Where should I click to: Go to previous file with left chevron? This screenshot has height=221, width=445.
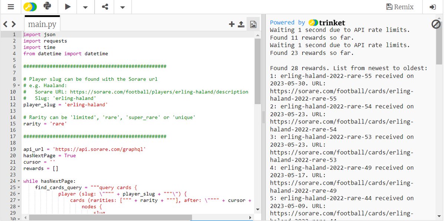click(6, 24)
